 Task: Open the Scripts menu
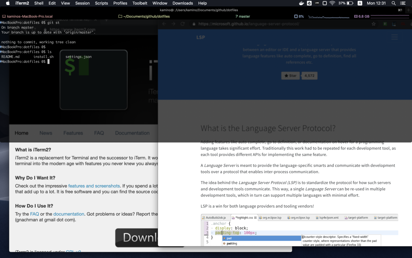tap(101, 3)
